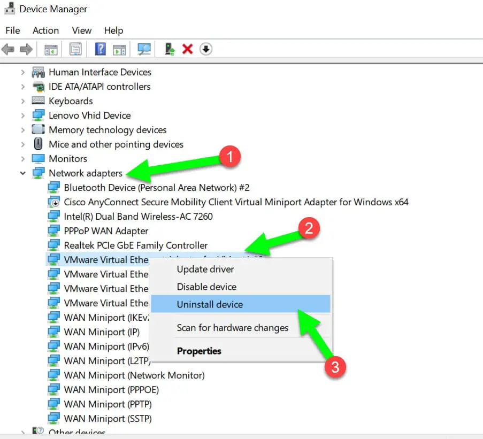
Task: Click the Bluetooth Device adapter icon
Action: (x=53, y=188)
